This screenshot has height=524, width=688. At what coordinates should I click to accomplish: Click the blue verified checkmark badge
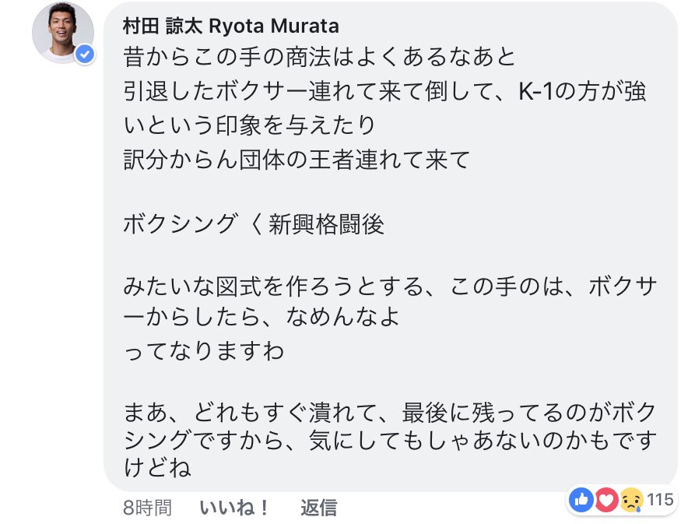85,55
